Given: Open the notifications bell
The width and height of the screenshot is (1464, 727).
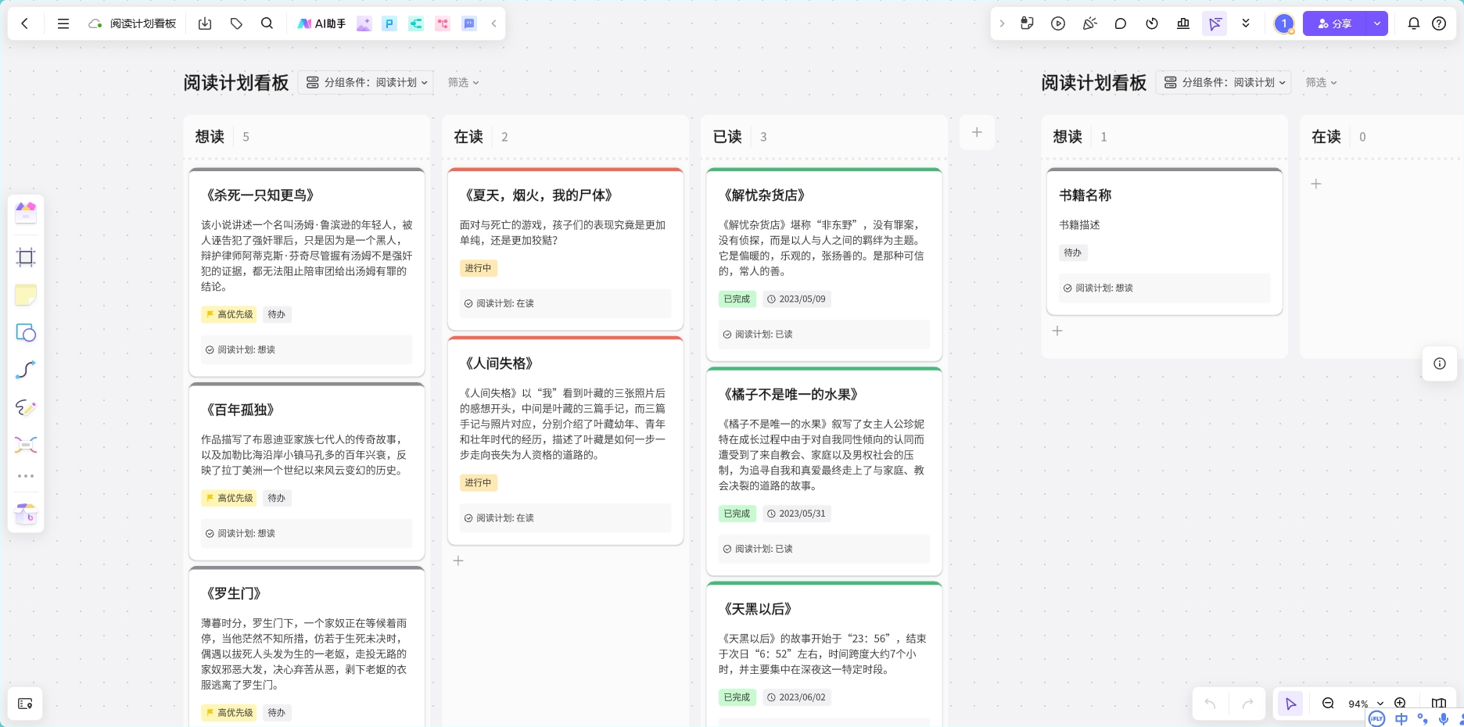Looking at the screenshot, I should (1414, 23).
